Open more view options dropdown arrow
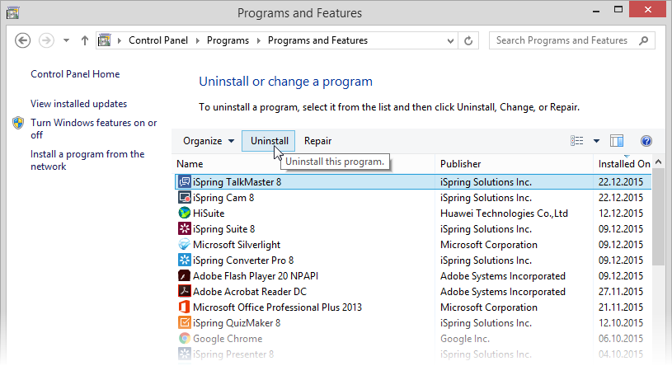Viewport: 672px width, 366px height. click(596, 141)
